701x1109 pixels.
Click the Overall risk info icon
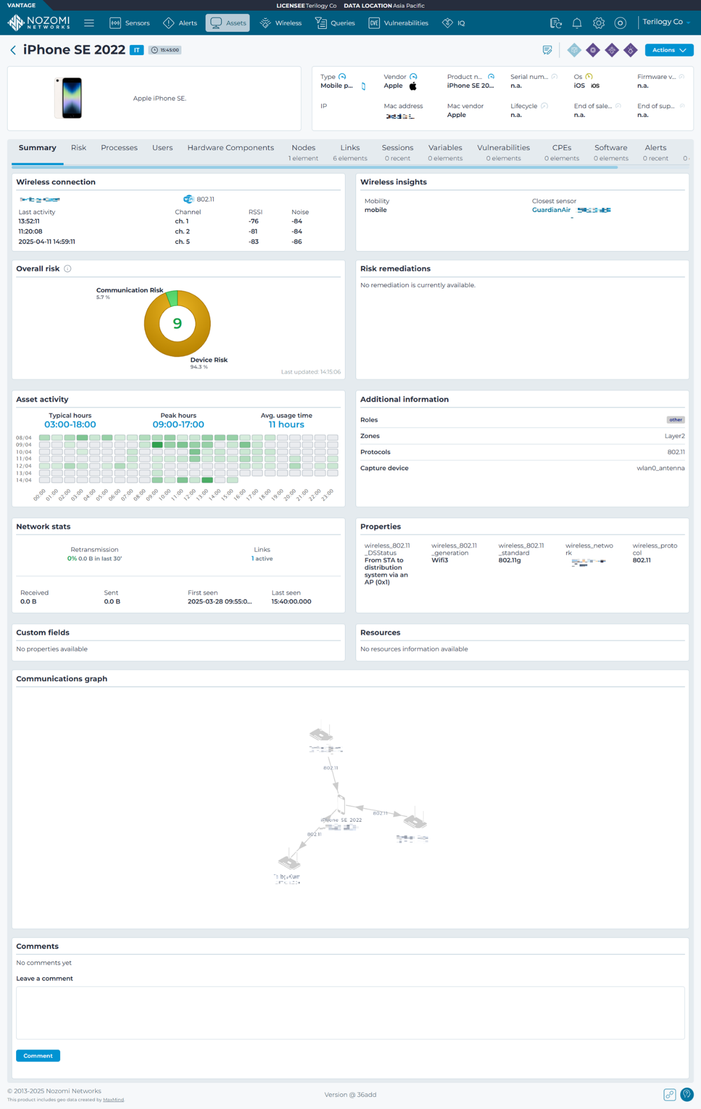tap(67, 269)
